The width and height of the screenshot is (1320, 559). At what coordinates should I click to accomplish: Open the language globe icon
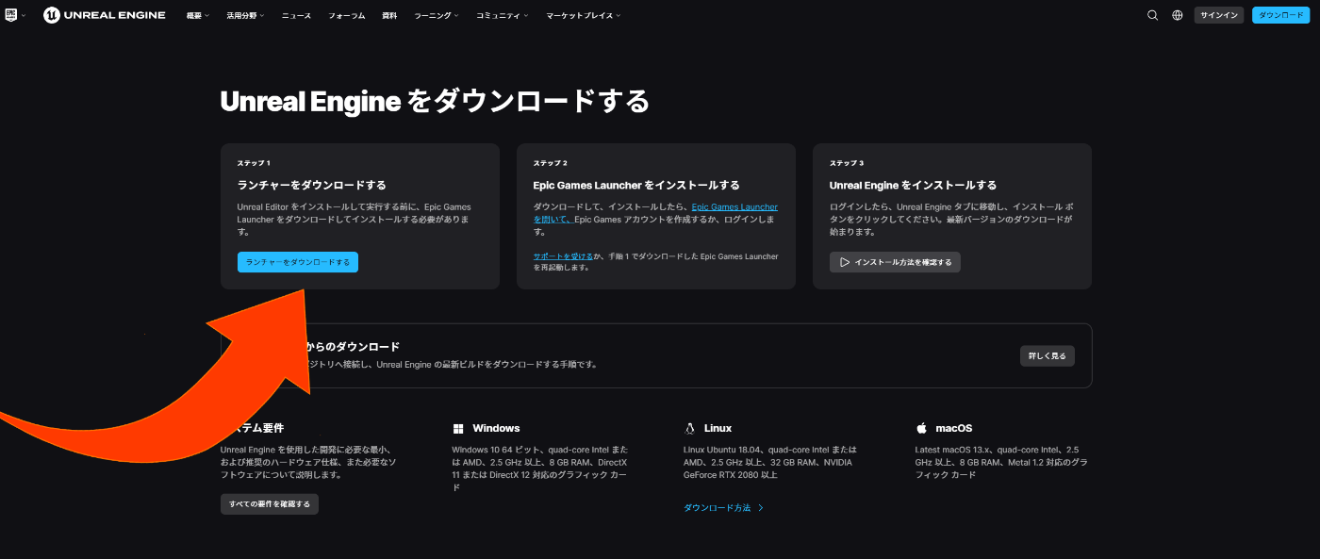click(1178, 15)
